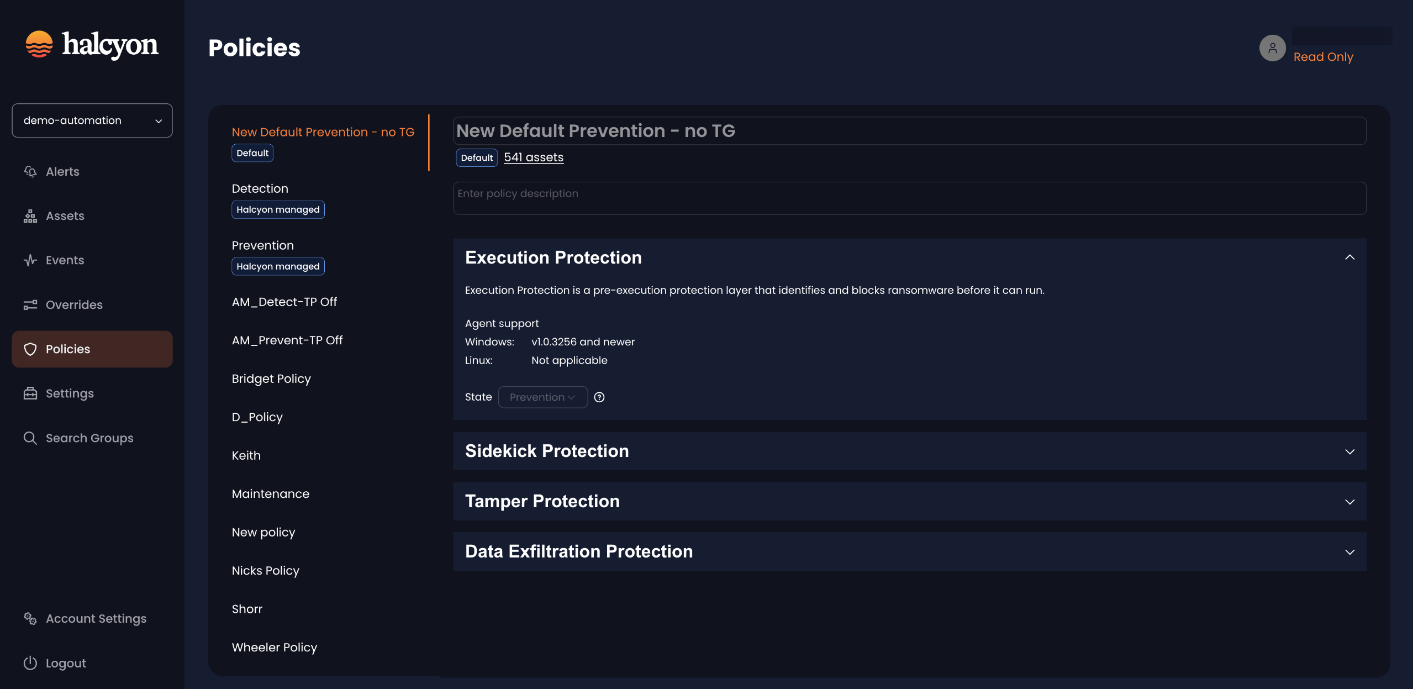The height and width of the screenshot is (689, 1413).
Task: Click the Overrides sliders icon
Action: (x=30, y=304)
